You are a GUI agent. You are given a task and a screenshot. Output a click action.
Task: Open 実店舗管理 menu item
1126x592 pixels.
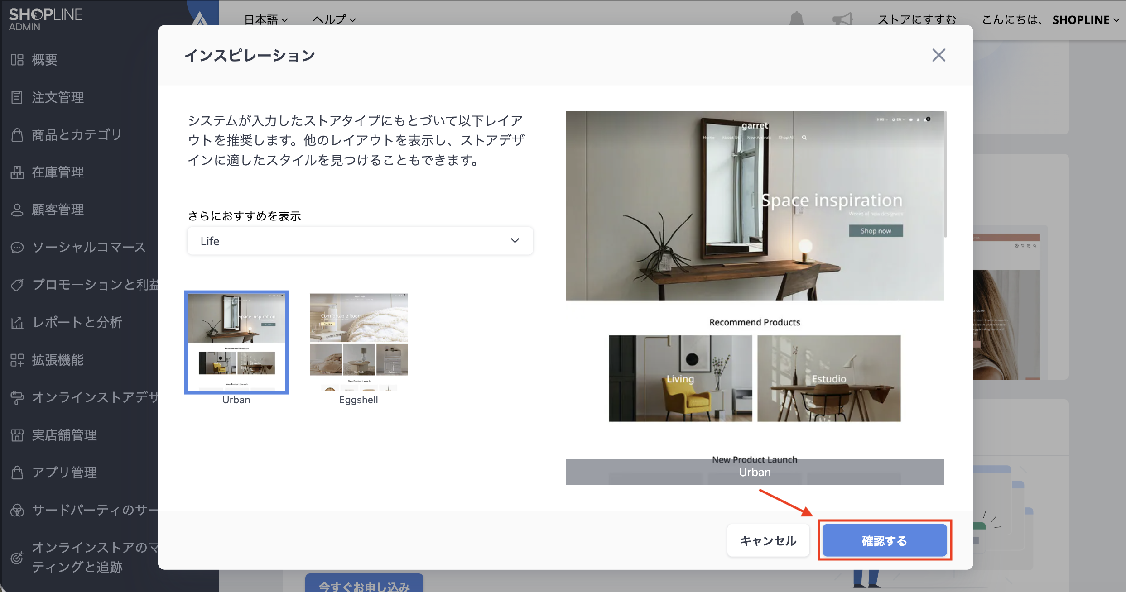point(64,435)
